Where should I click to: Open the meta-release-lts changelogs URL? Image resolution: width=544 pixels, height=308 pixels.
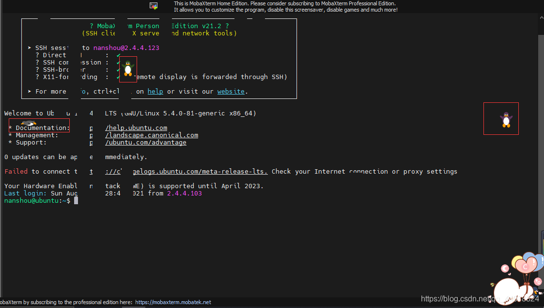200,172
